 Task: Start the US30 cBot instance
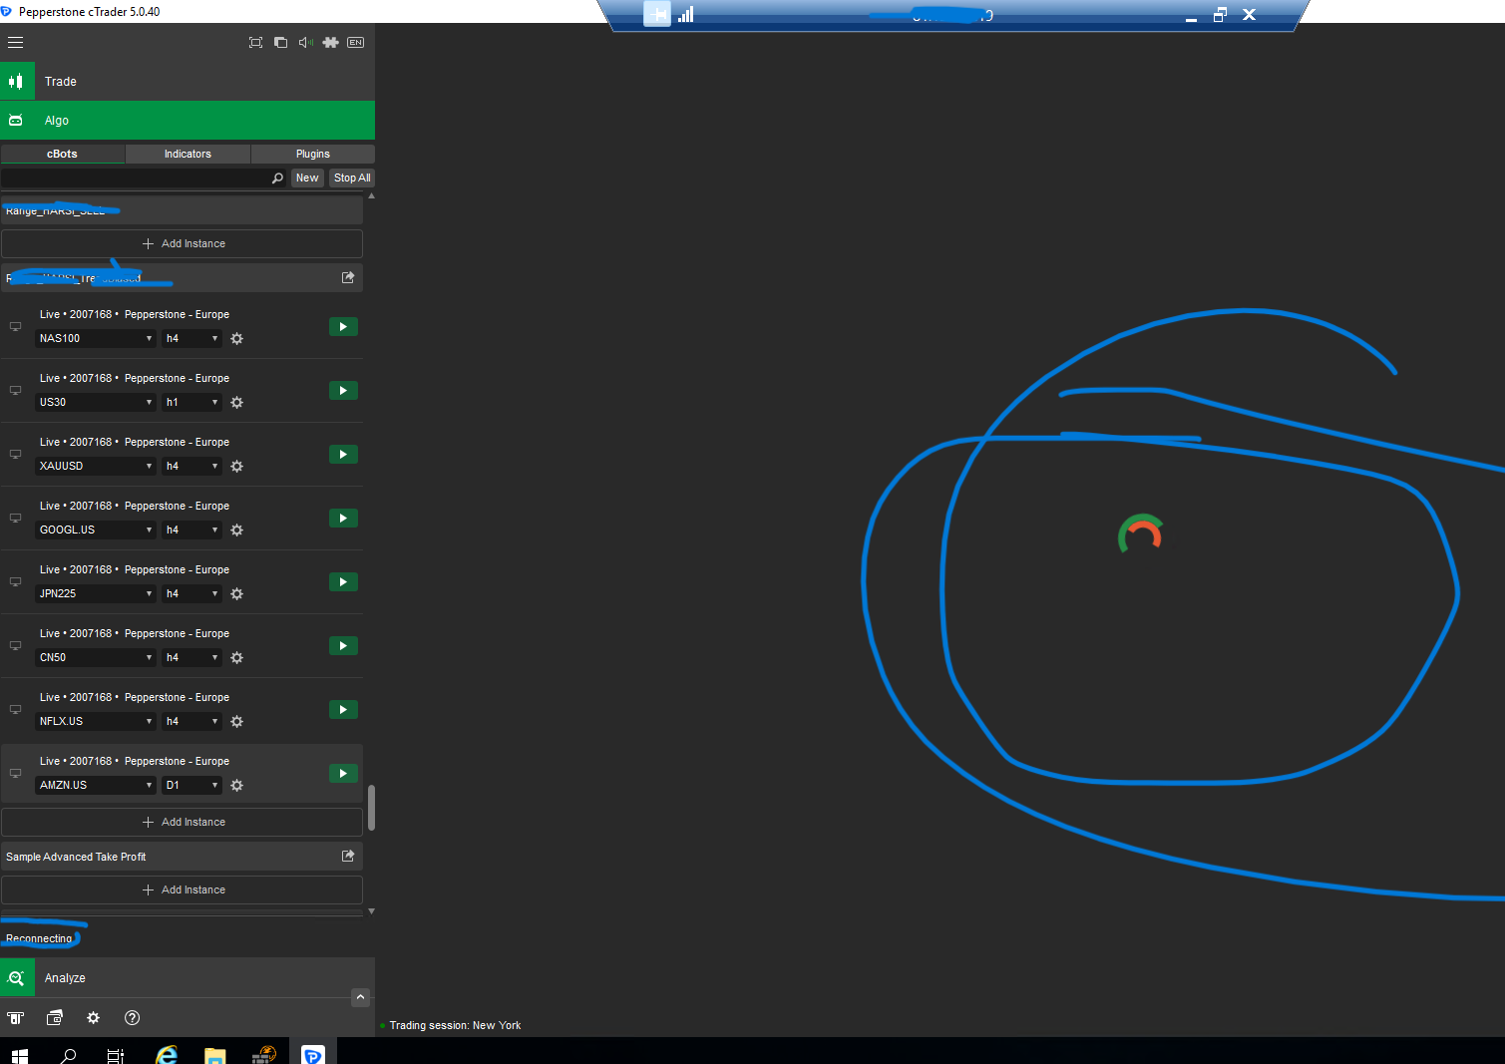pos(343,391)
